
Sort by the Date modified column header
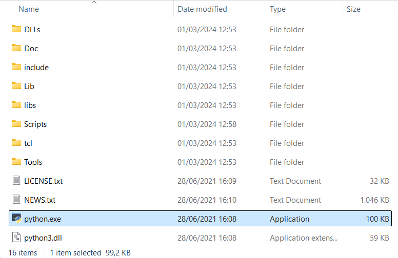coord(202,9)
